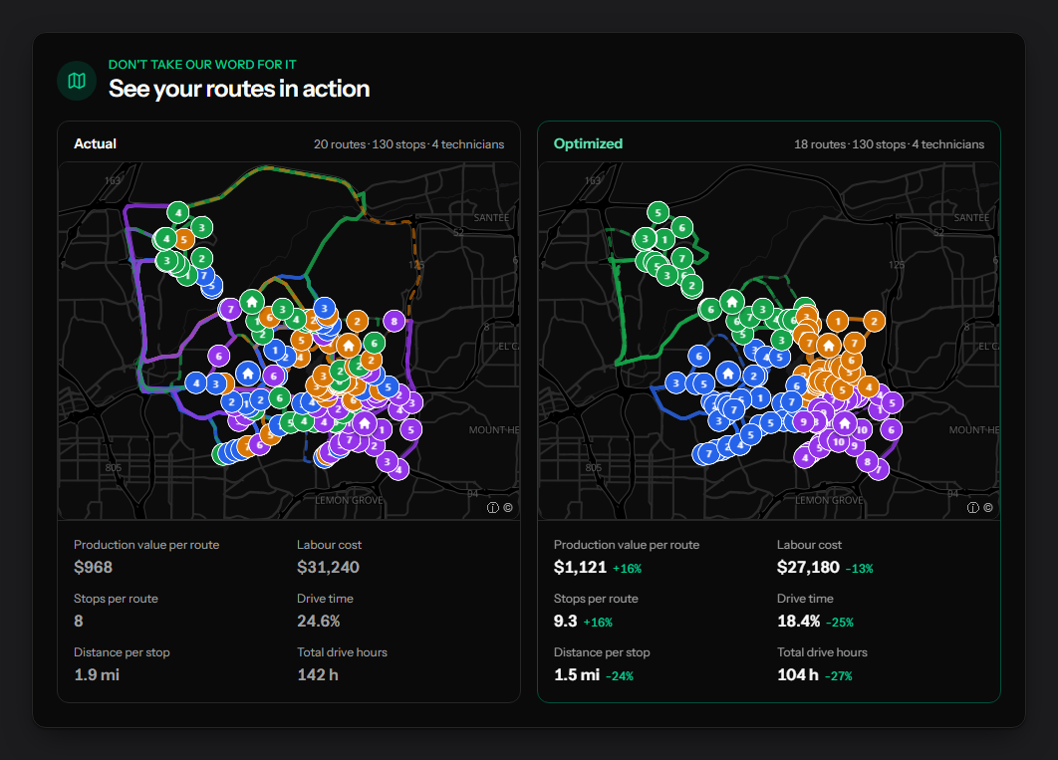Click orange home marker on Optimized map

(829, 346)
